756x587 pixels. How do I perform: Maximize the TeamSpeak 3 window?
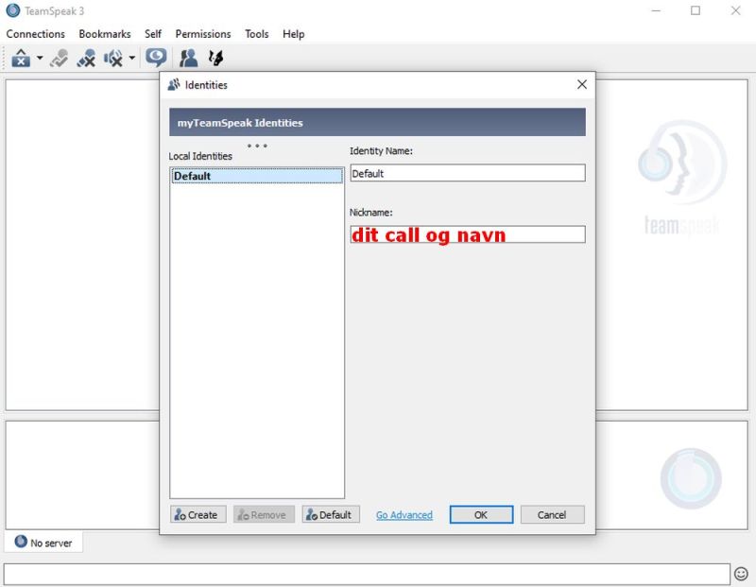(x=696, y=10)
